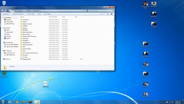This screenshot has height=104, width=184.
Task: Select the RECOVERY (D:) drive
Action: (x=11, y=55)
